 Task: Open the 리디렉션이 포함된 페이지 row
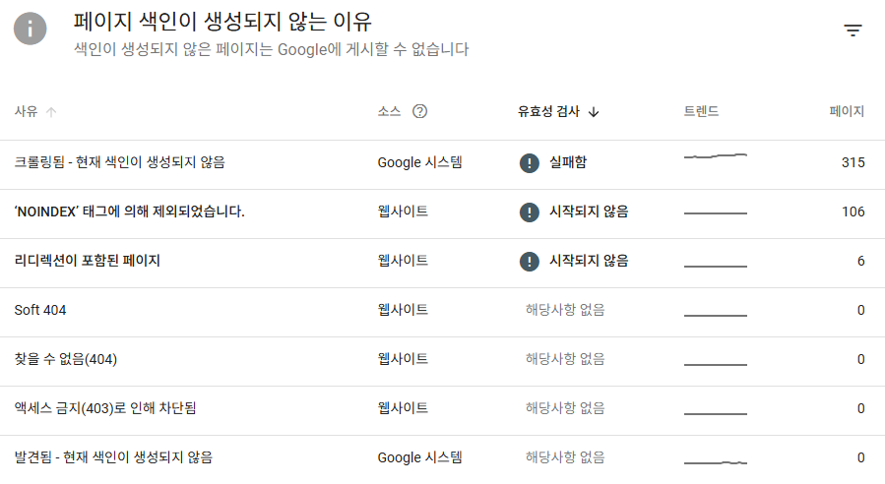click(88, 261)
